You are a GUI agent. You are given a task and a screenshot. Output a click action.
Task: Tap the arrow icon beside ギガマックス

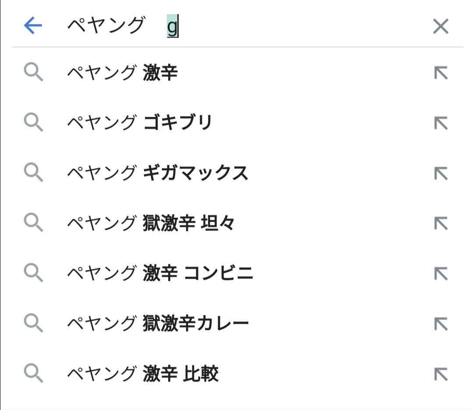coord(441,174)
